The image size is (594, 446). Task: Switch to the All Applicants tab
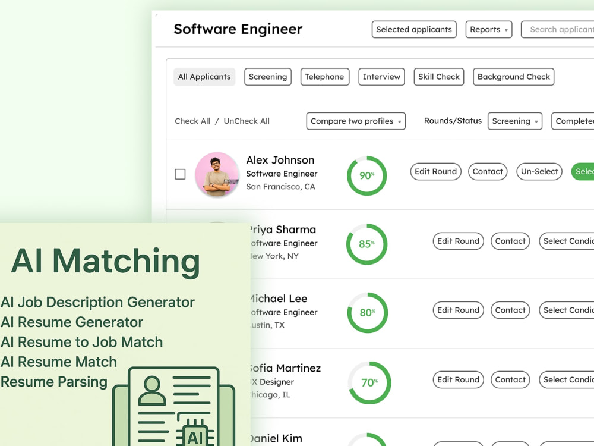(x=204, y=77)
